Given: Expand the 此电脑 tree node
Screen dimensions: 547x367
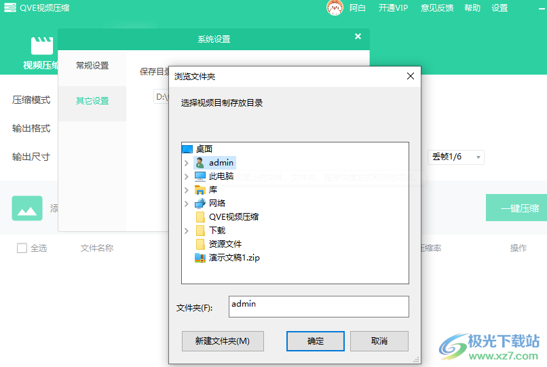Looking at the screenshot, I should (186, 176).
